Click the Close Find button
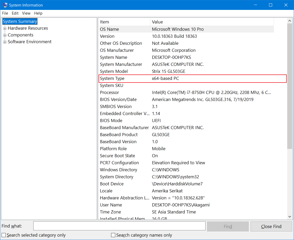 [271, 226]
